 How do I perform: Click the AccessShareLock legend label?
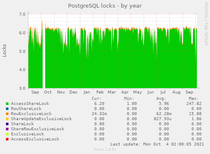pyautogui.click(x=30, y=104)
